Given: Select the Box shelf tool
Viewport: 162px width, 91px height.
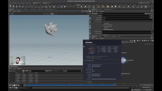Looking at the screenshot, I should (x=10, y=7).
